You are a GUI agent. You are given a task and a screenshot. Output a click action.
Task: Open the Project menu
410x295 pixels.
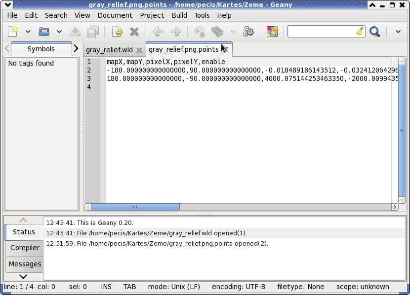152,15
